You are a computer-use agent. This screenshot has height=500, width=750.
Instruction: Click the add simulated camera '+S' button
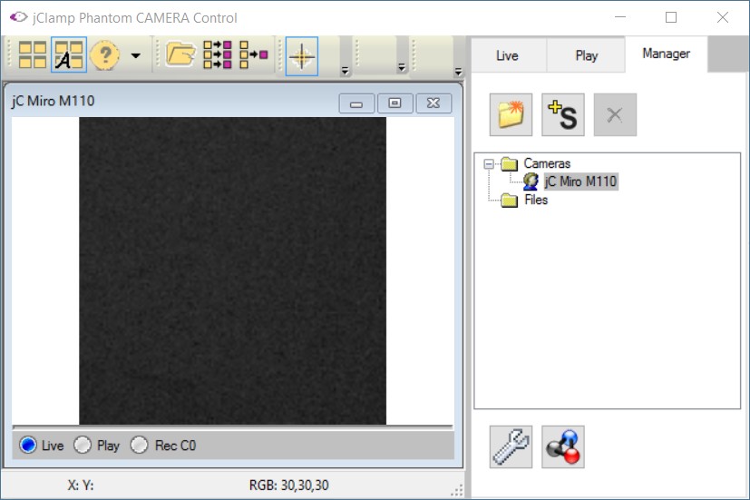[x=563, y=115]
